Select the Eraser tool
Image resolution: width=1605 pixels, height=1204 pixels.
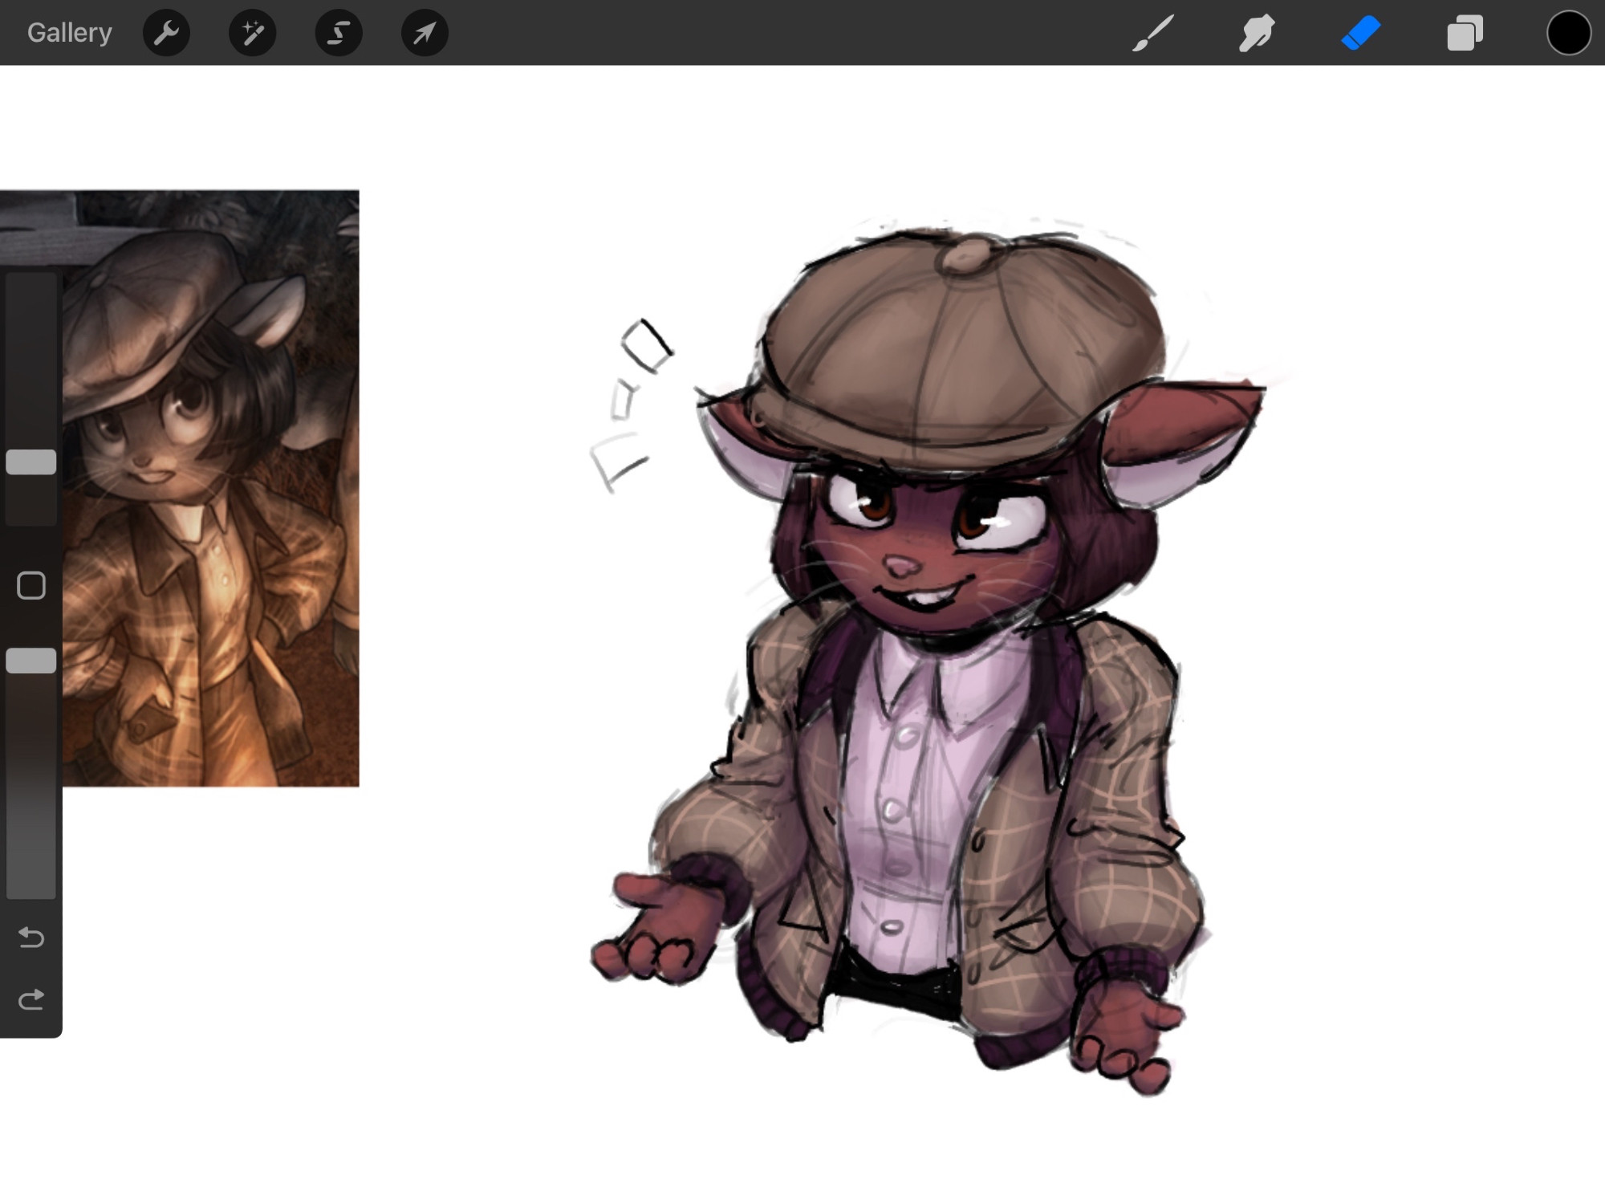pos(1360,33)
